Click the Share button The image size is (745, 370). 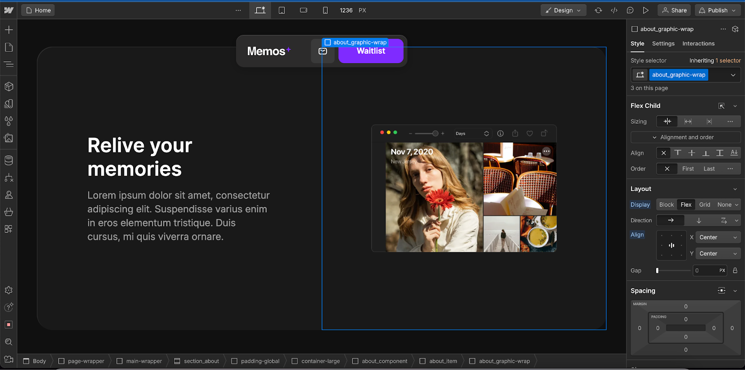674,10
